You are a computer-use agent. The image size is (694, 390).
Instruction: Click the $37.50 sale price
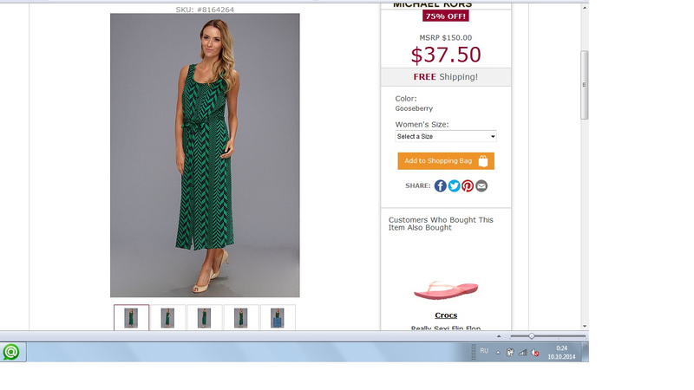click(x=446, y=55)
